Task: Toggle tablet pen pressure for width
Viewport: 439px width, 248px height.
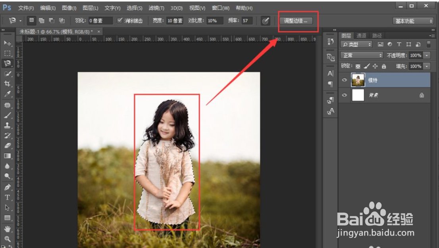Action: (x=266, y=21)
